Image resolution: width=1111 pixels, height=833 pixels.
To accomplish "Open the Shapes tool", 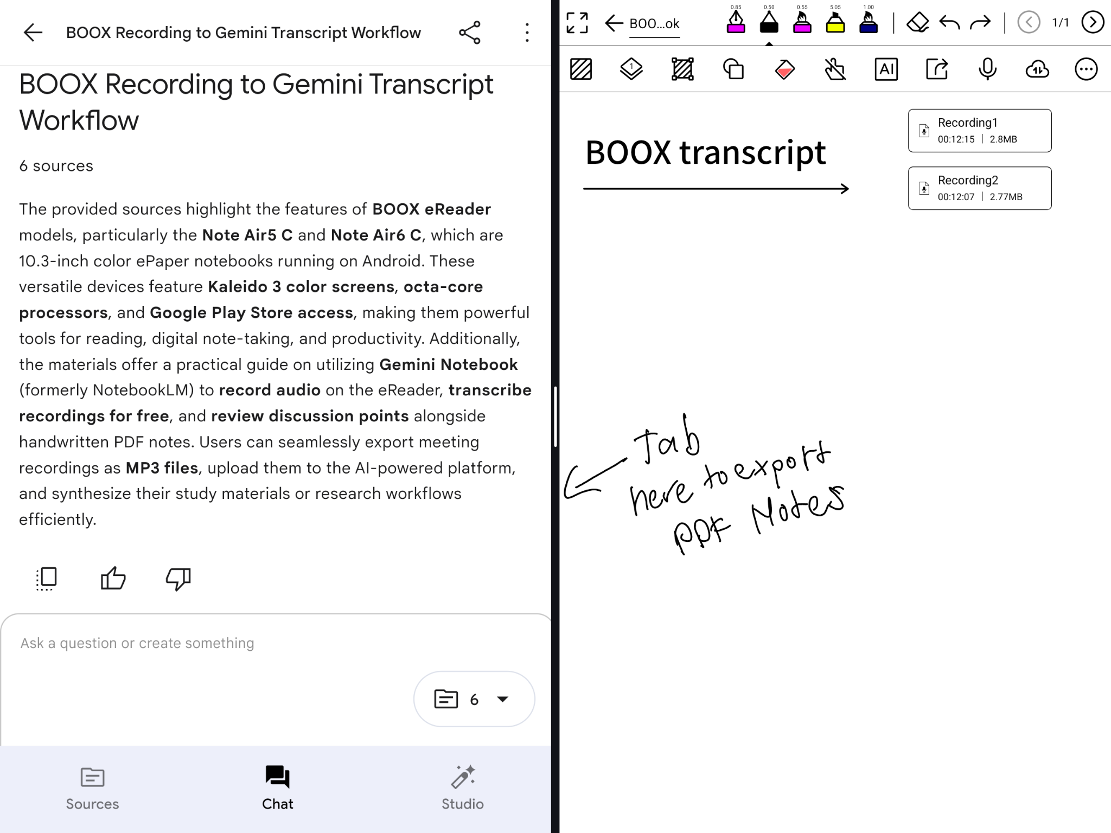I will (x=733, y=69).
